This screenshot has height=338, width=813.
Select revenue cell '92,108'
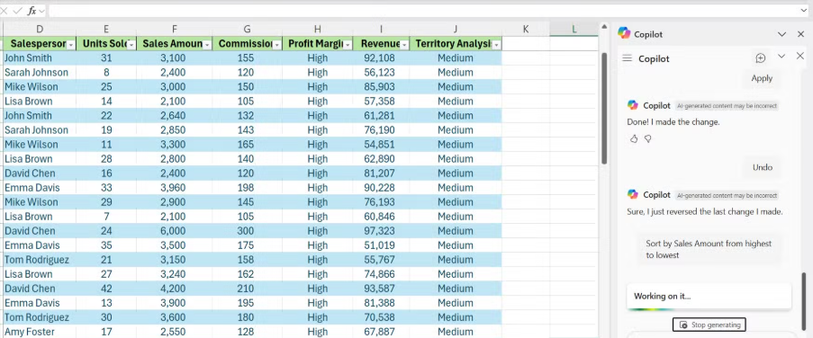[381, 58]
